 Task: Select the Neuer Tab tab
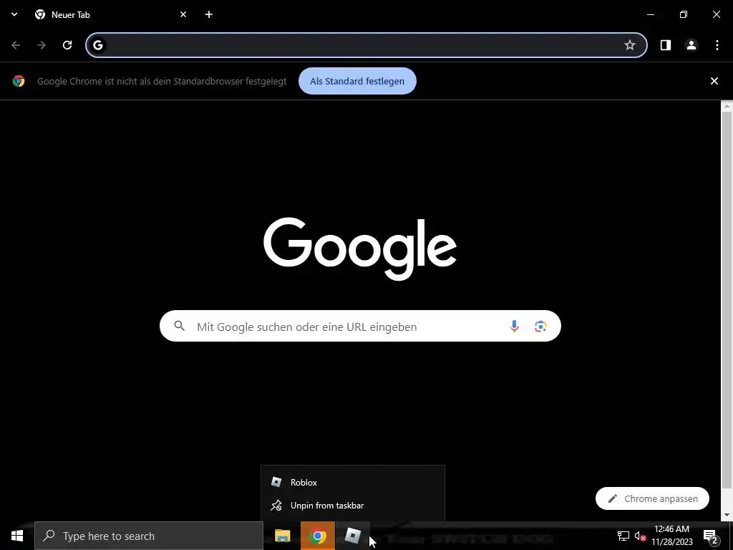click(x=111, y=14)
